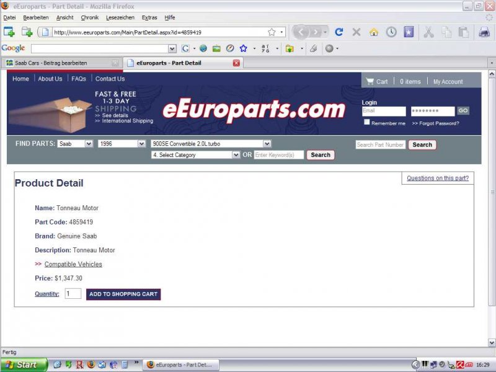Image resolution: width=496 pixels, height=372 pixels.
Task: Focus the Search Part Number field
Action: 381,144
